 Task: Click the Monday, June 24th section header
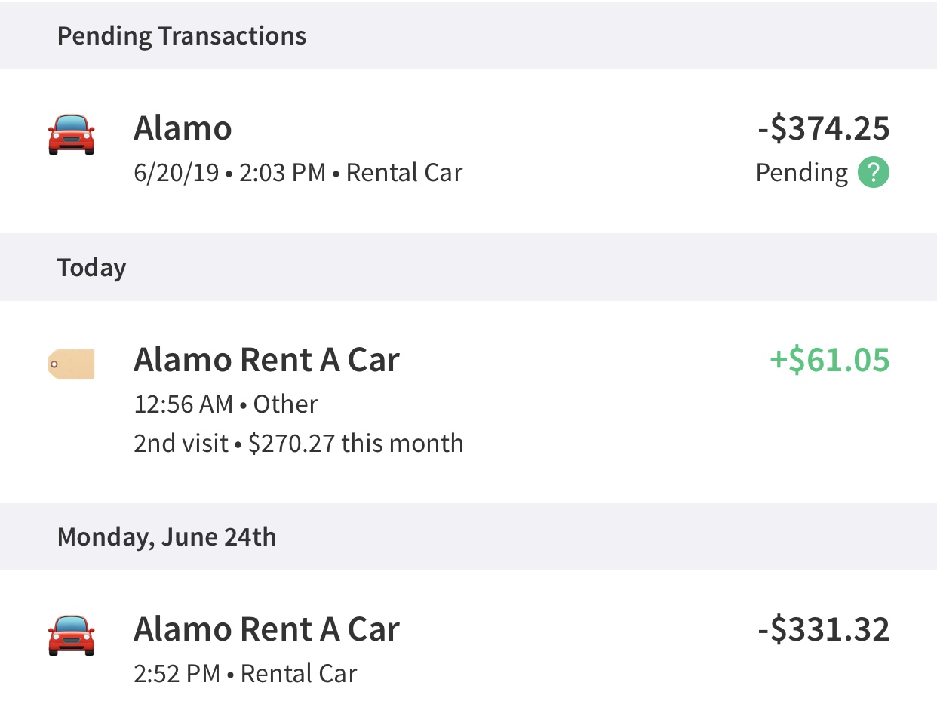pos(167,537)
